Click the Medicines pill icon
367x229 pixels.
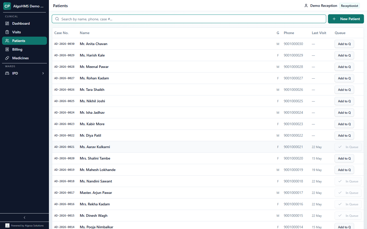(x=7, y=58)
